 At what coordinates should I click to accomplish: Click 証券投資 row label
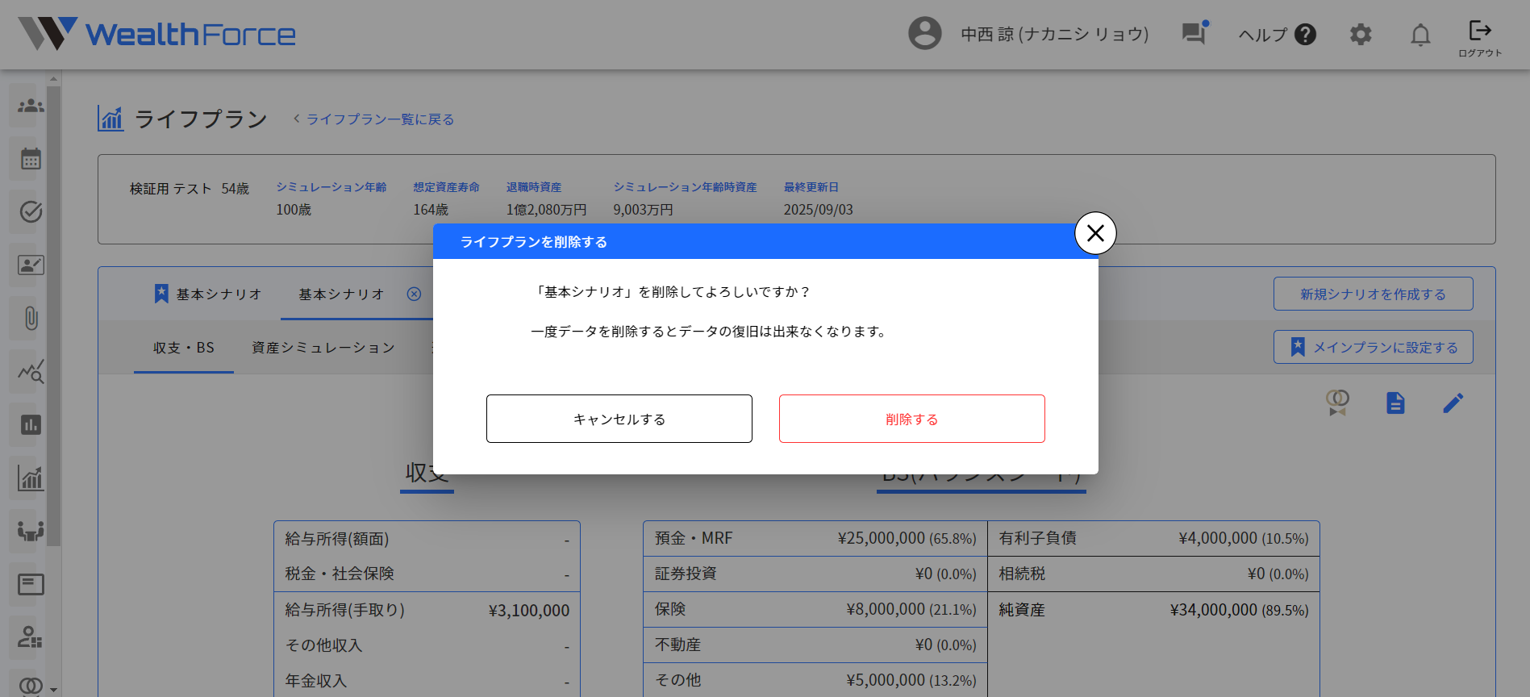[x=686, y=574]
